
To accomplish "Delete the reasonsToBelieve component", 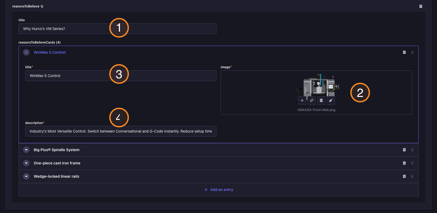I will tap(421, 6).
